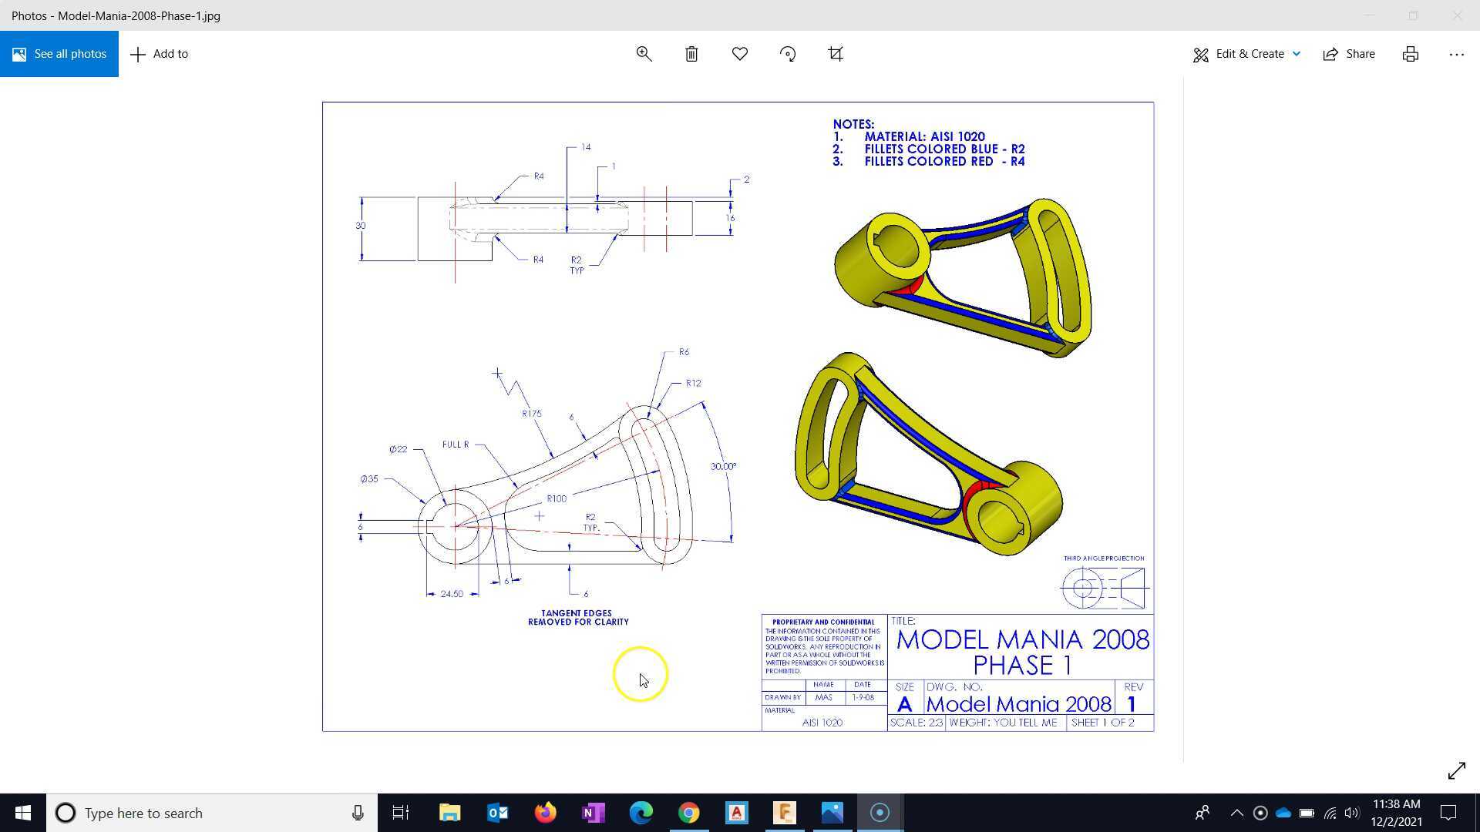Click the Share button
Screen dimensions: 1480x832
point(1349,54)
